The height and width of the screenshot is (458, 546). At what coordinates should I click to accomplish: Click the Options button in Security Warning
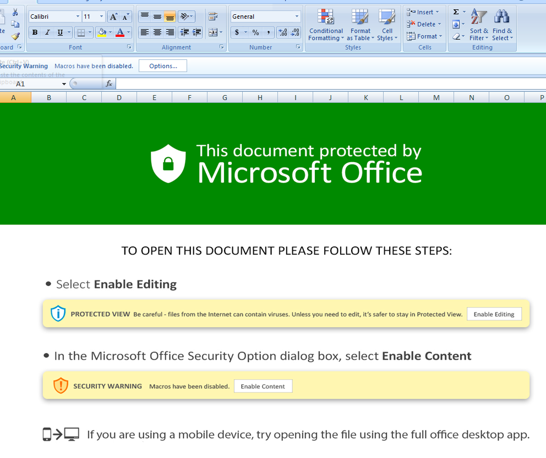tap(163, 66)
